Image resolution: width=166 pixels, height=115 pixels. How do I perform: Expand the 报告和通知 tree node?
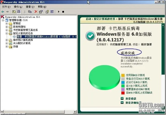7,27
